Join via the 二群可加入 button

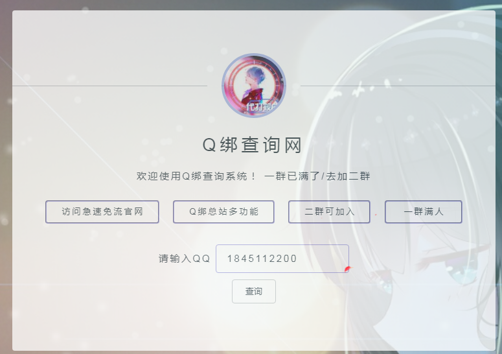tap(329, 212)
